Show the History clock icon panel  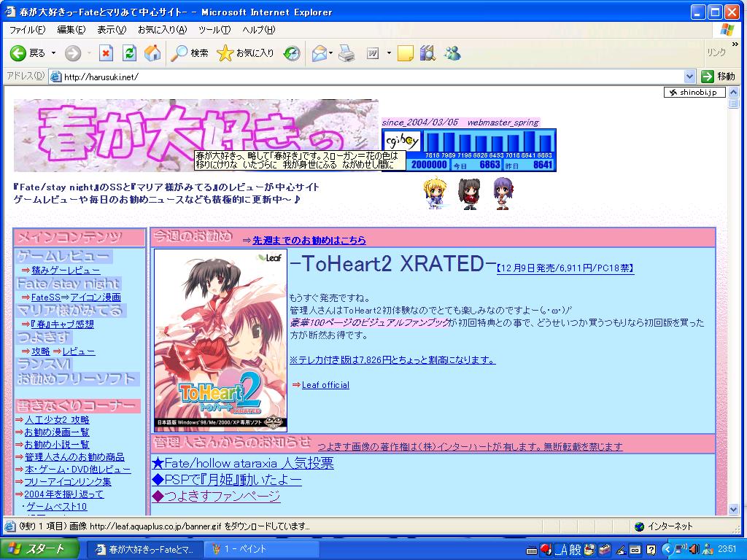(292, 52)
